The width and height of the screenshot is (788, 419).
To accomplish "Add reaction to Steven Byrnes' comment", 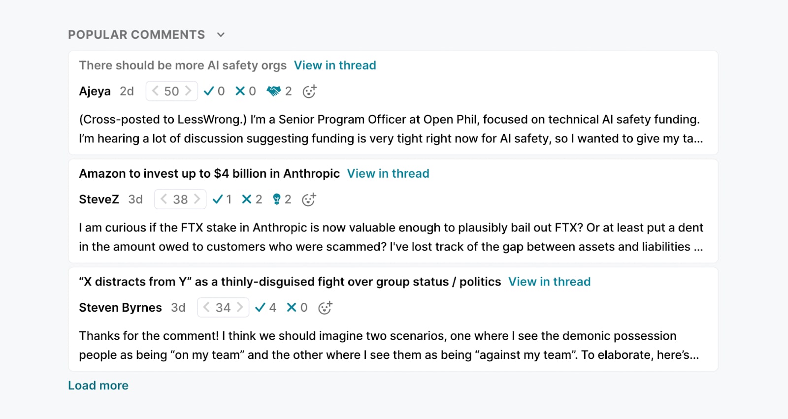I will [x=325, y=308].
